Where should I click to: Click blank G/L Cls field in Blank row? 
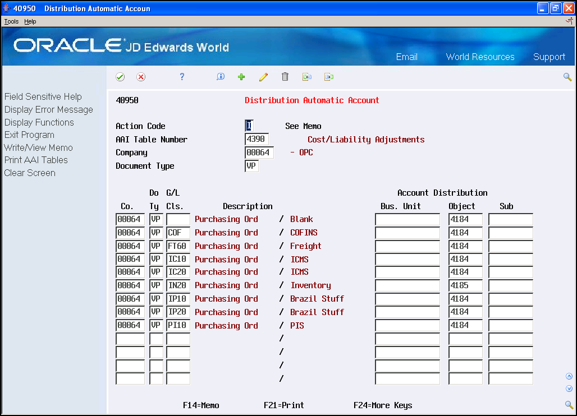tap(178, 219)
